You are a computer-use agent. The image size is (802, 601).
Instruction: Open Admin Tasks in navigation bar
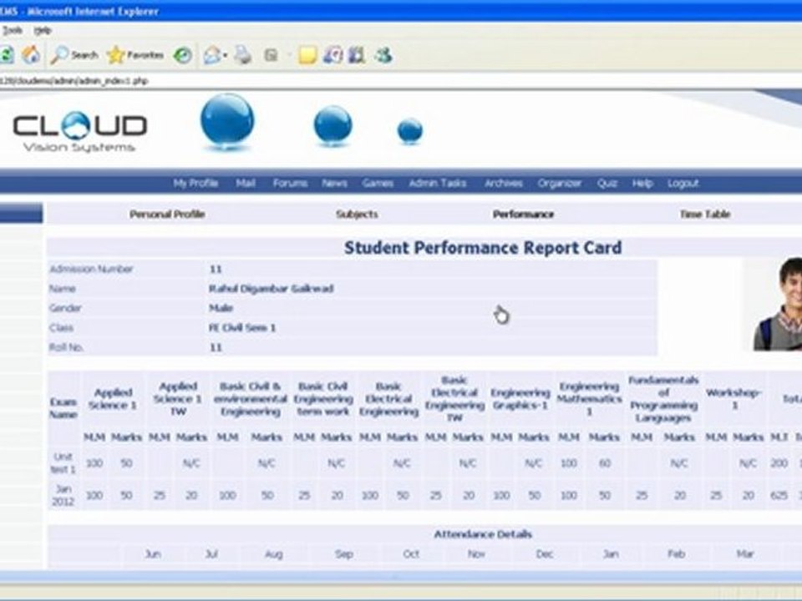[437, 183]
